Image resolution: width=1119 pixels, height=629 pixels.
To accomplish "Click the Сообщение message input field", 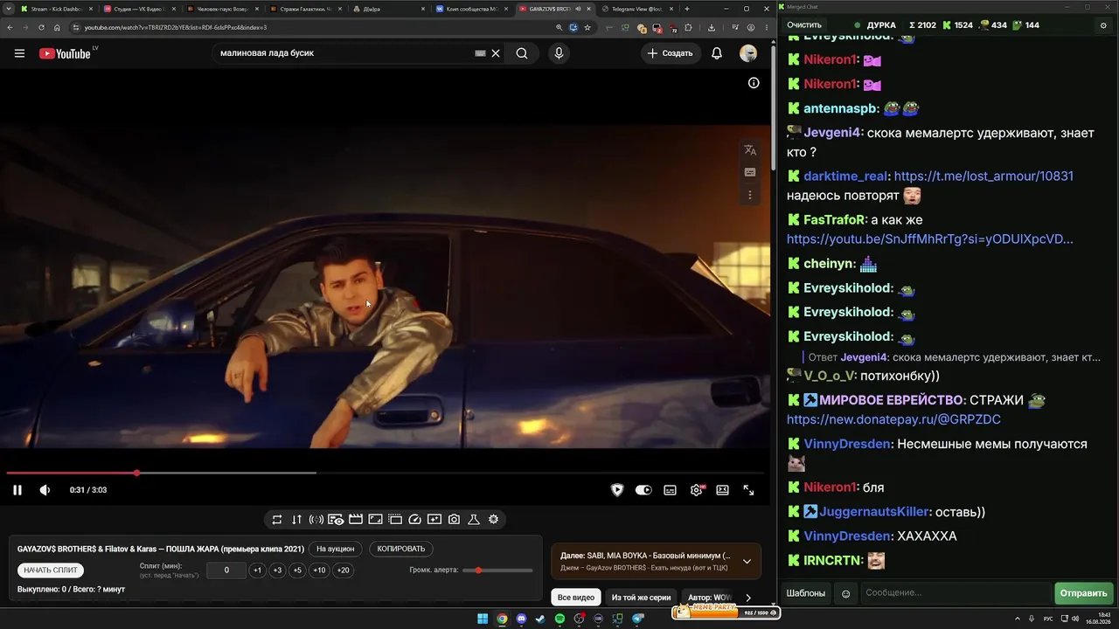I will point(956,593).
